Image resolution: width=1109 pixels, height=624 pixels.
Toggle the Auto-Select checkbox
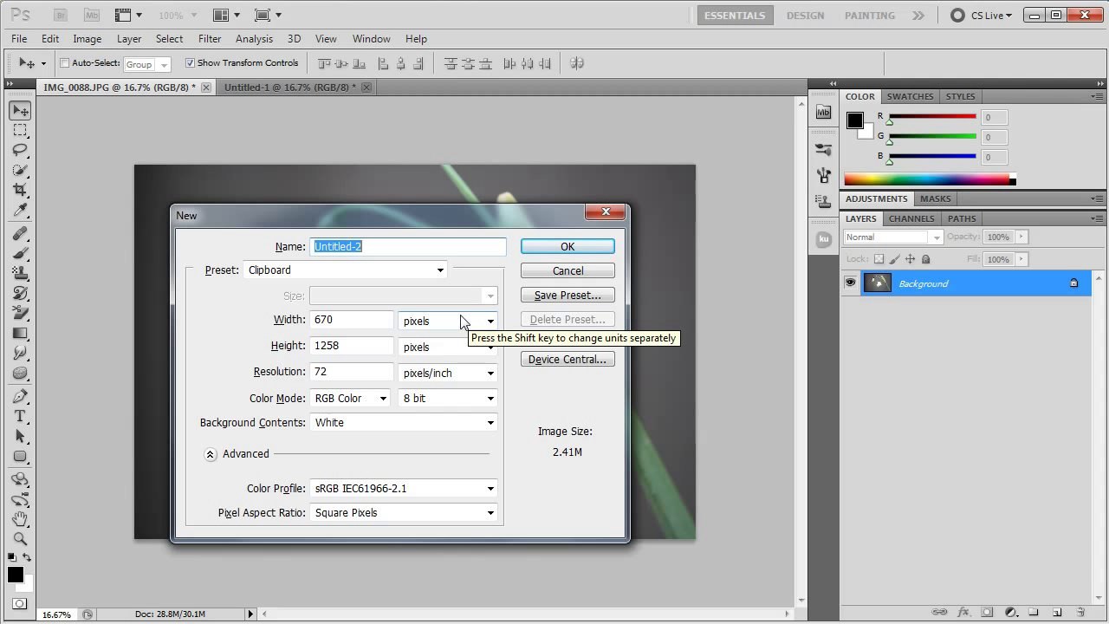[65, 63]
